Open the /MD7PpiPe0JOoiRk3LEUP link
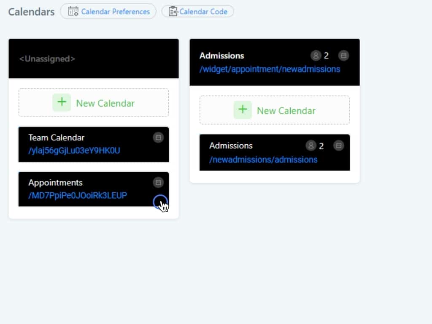This screenshot has width=432, height=324. coord(78,195)
